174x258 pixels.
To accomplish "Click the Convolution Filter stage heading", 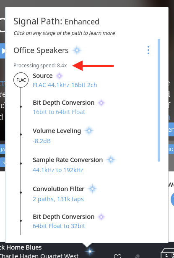I will tap(59, 189).
